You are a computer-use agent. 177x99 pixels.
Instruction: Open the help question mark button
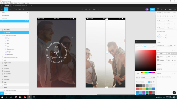[x=174, y=92]
